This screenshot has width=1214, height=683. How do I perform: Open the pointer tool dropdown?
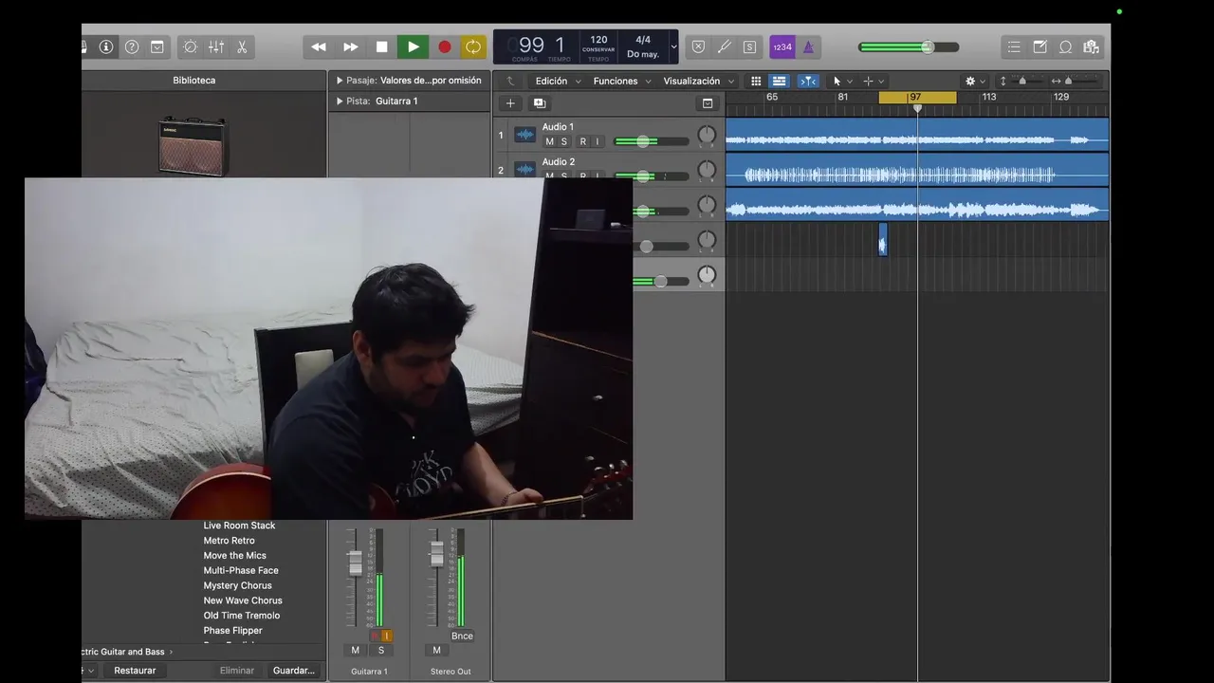click(x=841, y=81)
